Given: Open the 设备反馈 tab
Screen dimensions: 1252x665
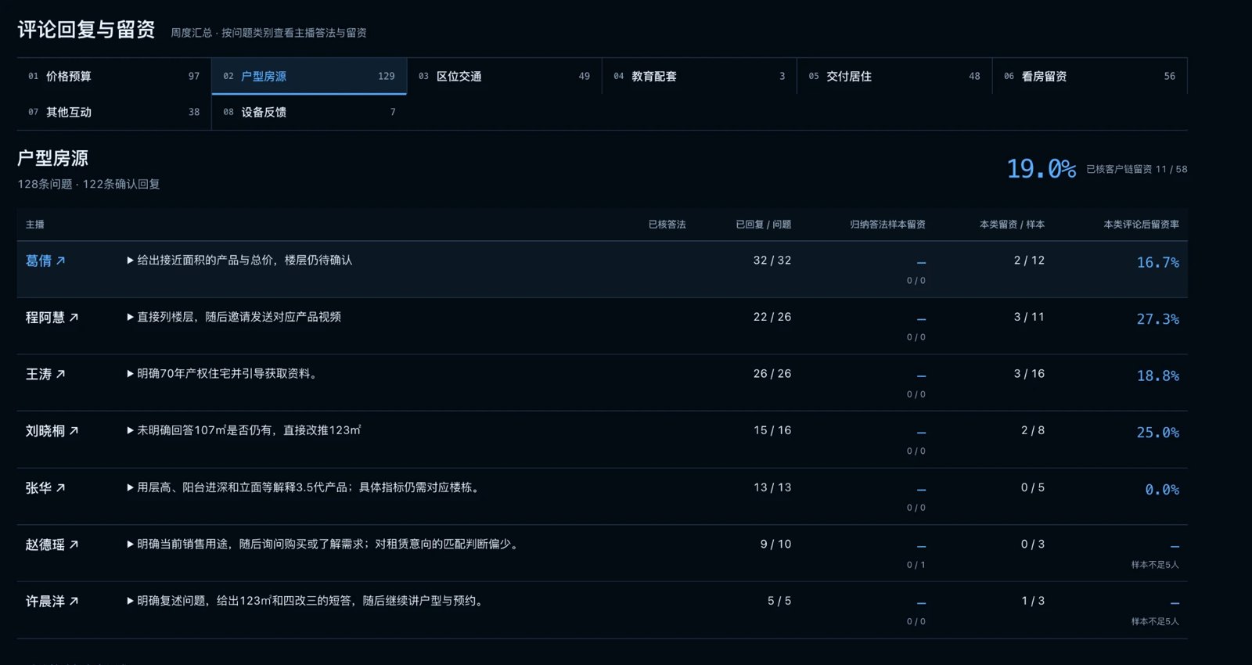Looking at the screenshot, I should point(309,112).
